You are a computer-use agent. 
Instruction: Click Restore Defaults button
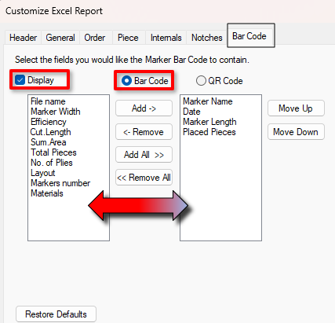coord(56,314)
